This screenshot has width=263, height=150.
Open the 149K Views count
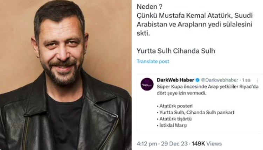point(207,144)
